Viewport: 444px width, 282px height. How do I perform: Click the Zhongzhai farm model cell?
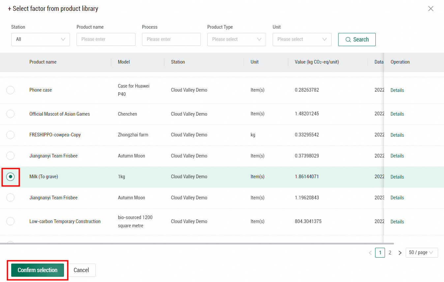pos(133,135)
